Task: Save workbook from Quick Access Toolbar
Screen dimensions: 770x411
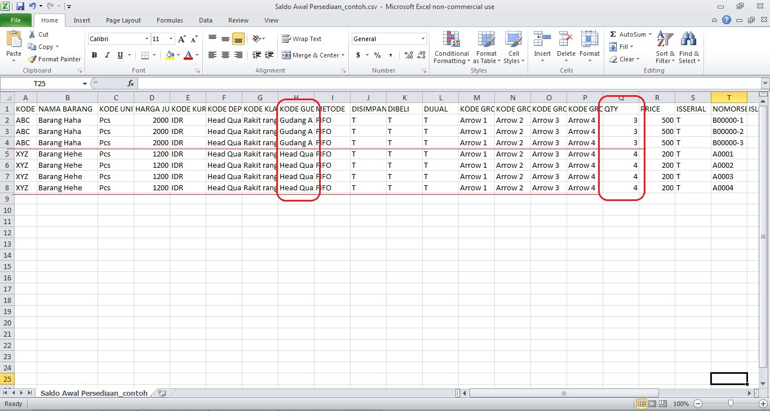Action: coord(20,6)
